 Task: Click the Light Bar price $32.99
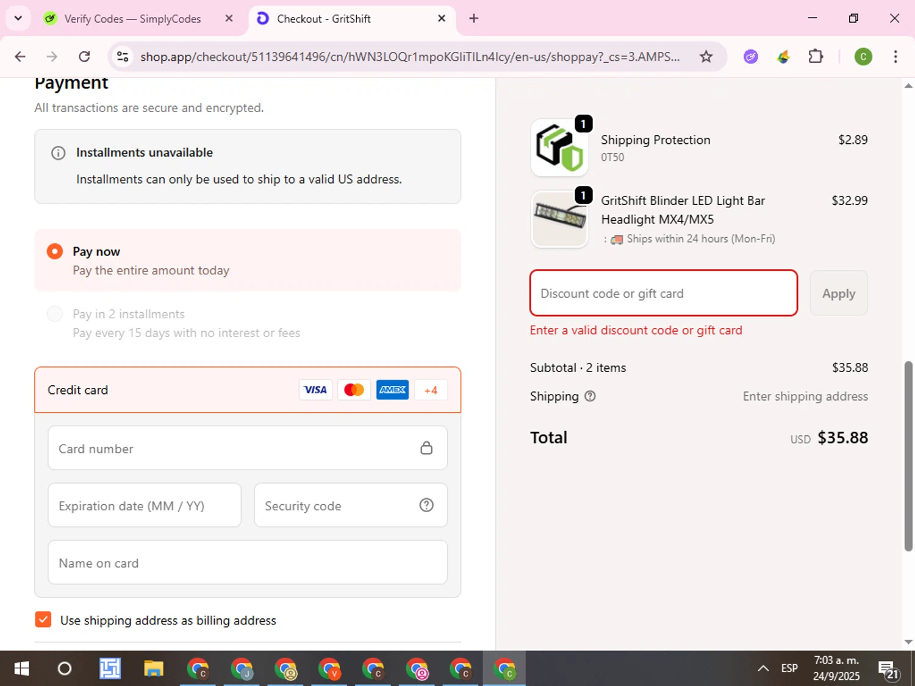[x=850, y=201]
